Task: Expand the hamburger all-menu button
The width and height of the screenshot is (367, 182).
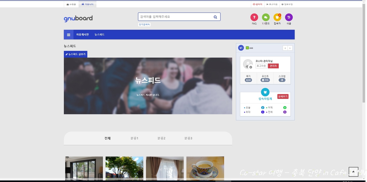Action: tap(69, 35)
